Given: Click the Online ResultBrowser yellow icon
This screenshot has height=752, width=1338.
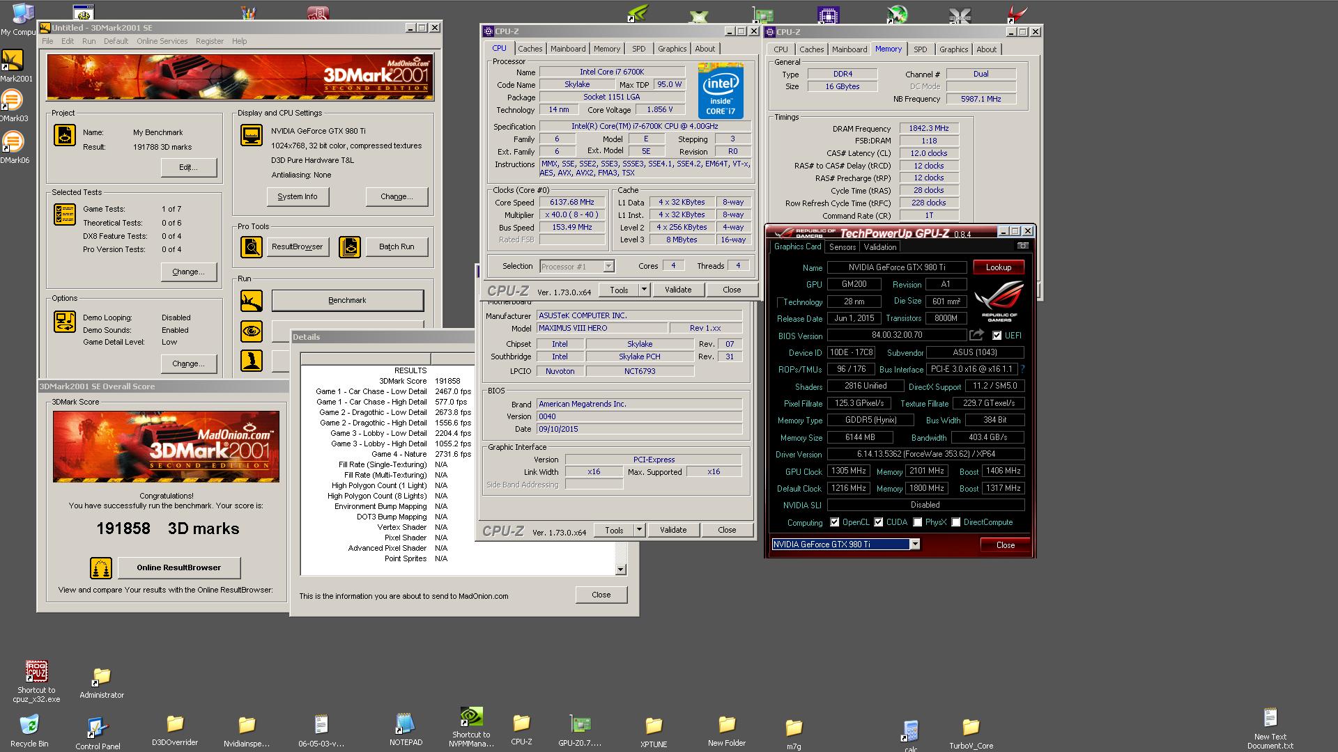Looking at the screenshot, I should [x=101, y=567].
